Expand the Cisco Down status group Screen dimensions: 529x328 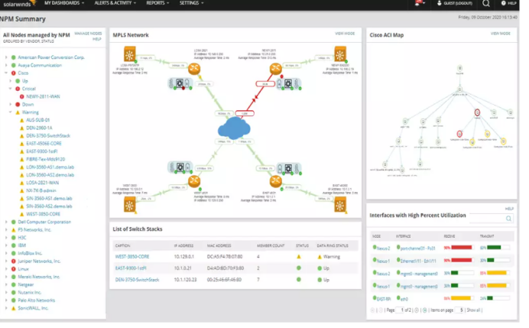coord(10,104)
